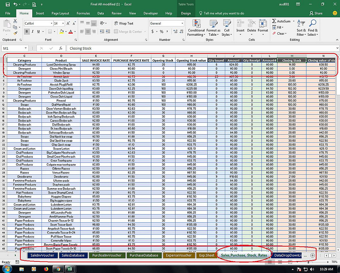
Task: Open Conditional Formatting menu
Action: tap(196, 28)
